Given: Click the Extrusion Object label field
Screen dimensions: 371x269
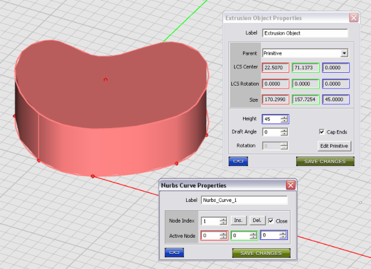Looking at the screenshot, I should pyautogui.click(x=305, y=33).
